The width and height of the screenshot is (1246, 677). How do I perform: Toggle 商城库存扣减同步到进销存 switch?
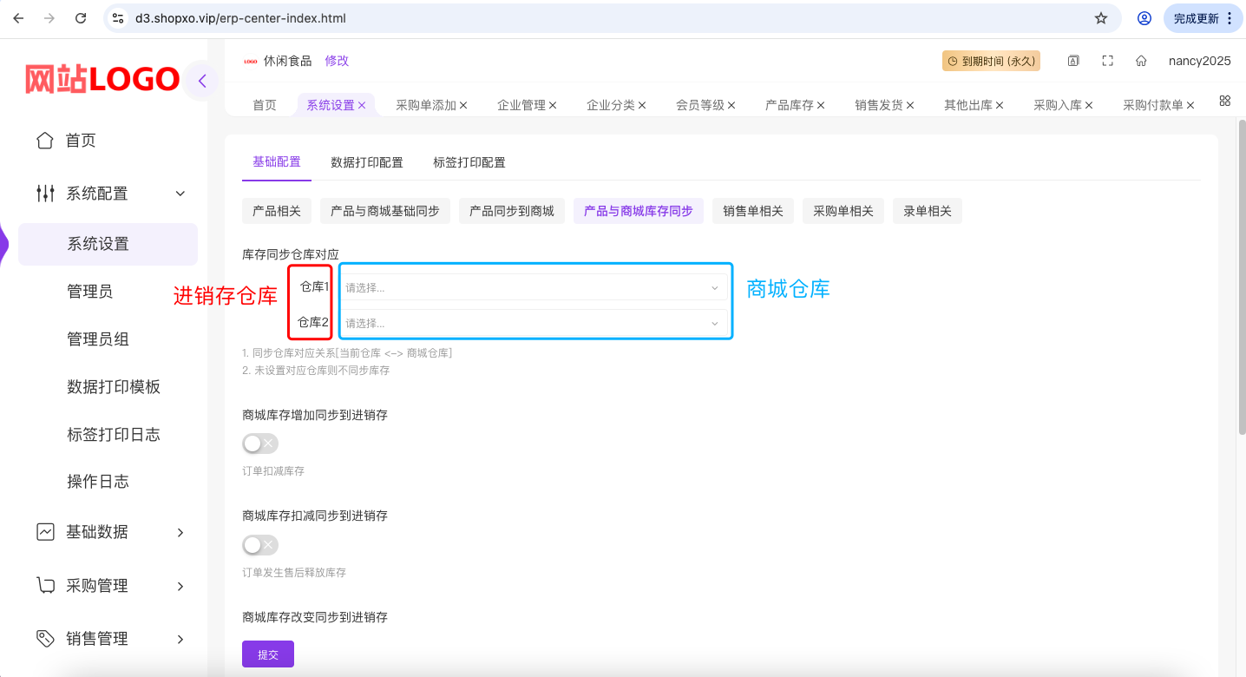tap(260, 545)
